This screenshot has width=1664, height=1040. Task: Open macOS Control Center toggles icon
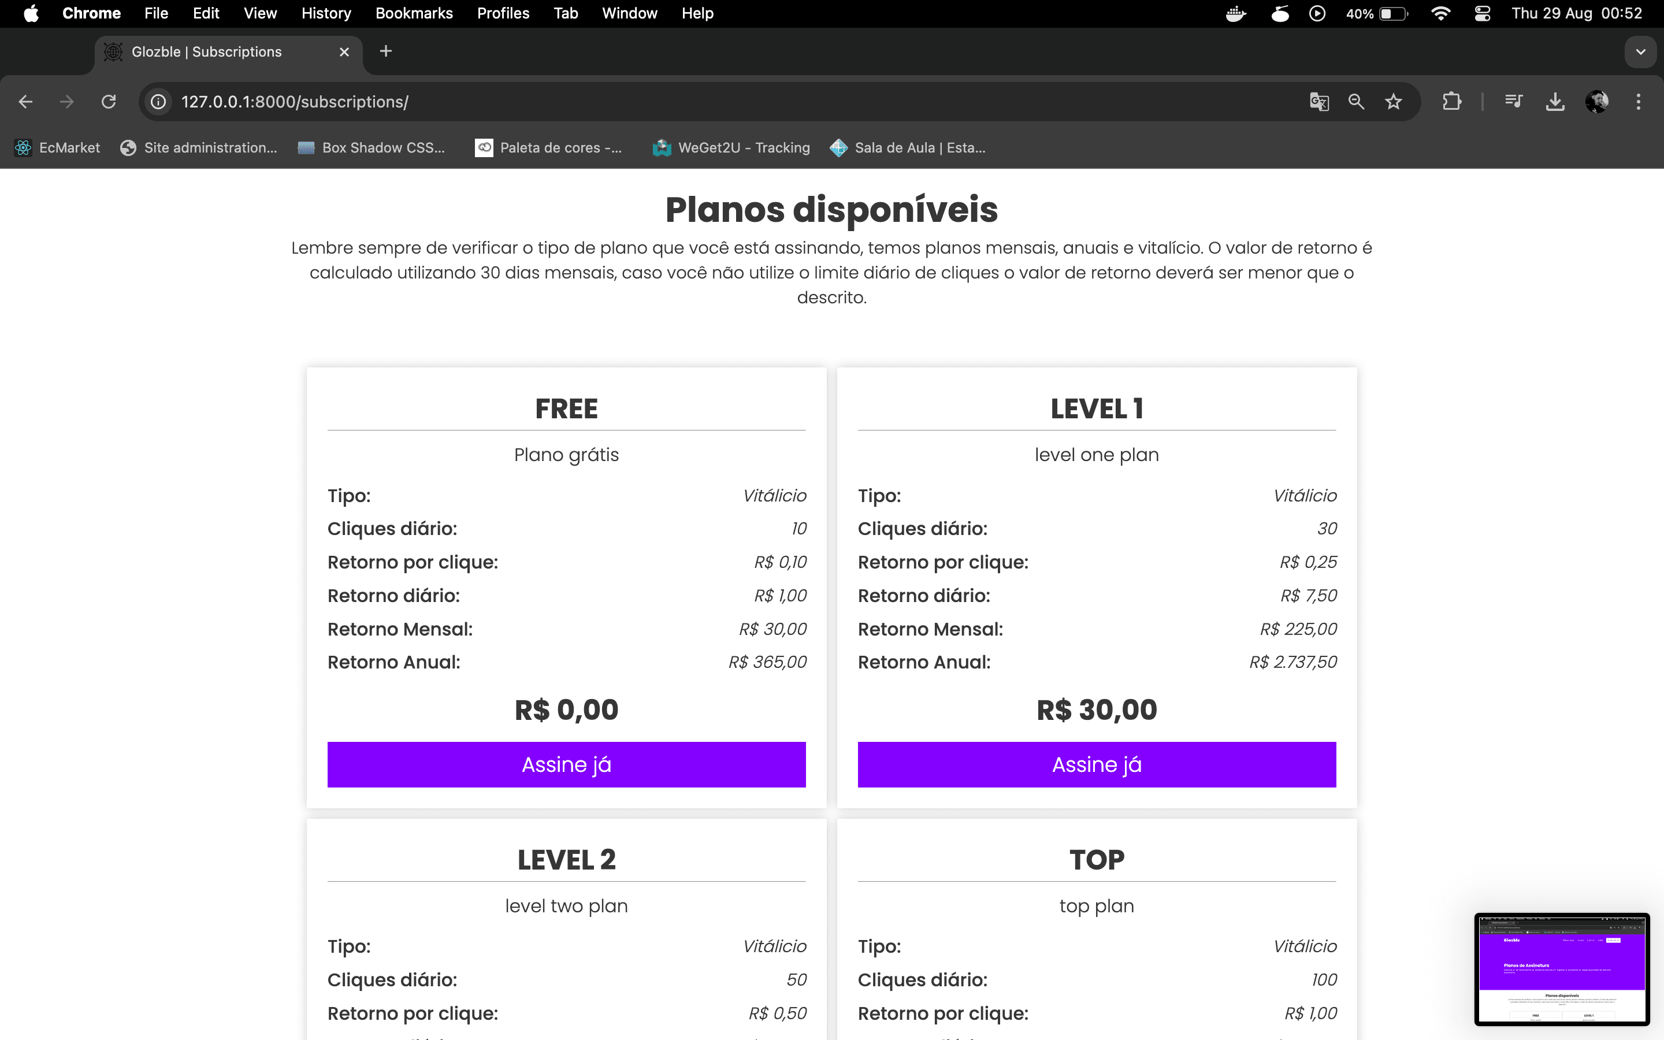[1482, 13]
